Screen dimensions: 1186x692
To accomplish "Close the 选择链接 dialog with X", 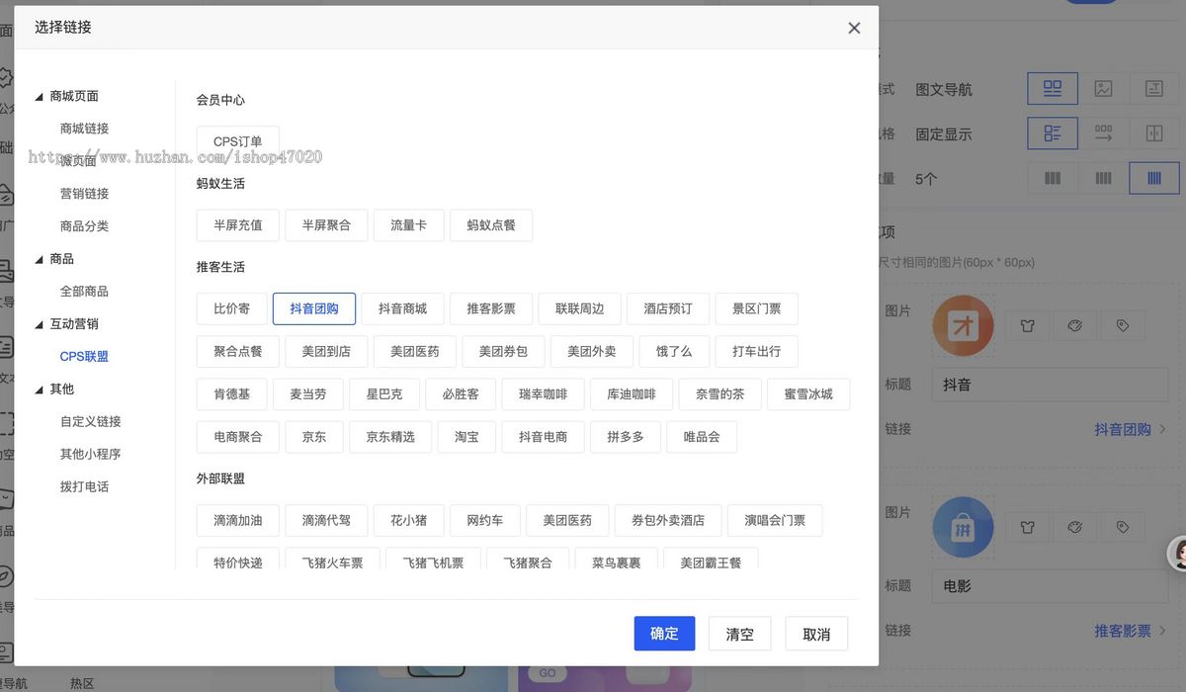I will pos(854,28).
